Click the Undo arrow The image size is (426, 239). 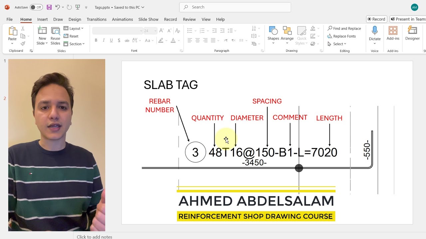(58, 7)
